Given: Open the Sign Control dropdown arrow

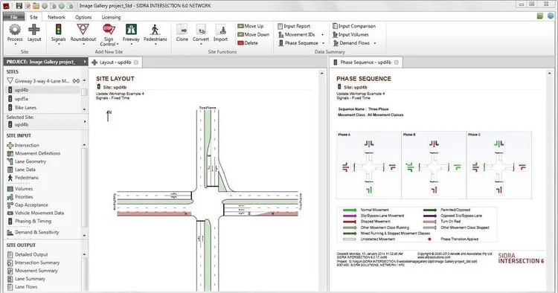Looking at the screenshot, I should point(118,45).
